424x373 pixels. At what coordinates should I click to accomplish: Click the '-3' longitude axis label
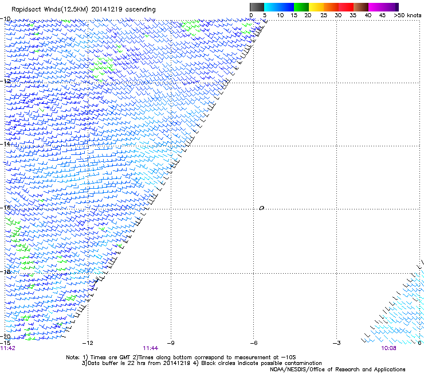tap(337, 343)
